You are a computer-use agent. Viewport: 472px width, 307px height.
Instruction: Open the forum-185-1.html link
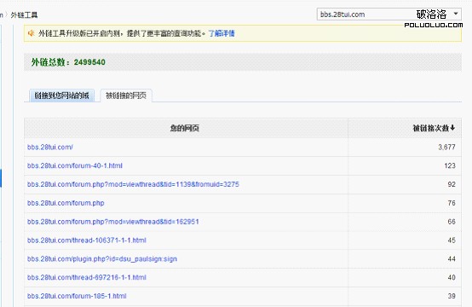(77, 296)
